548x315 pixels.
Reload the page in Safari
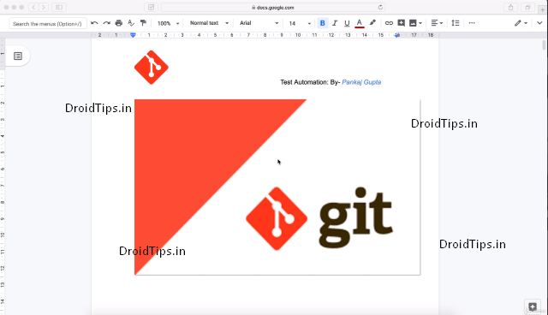(380, 7)
